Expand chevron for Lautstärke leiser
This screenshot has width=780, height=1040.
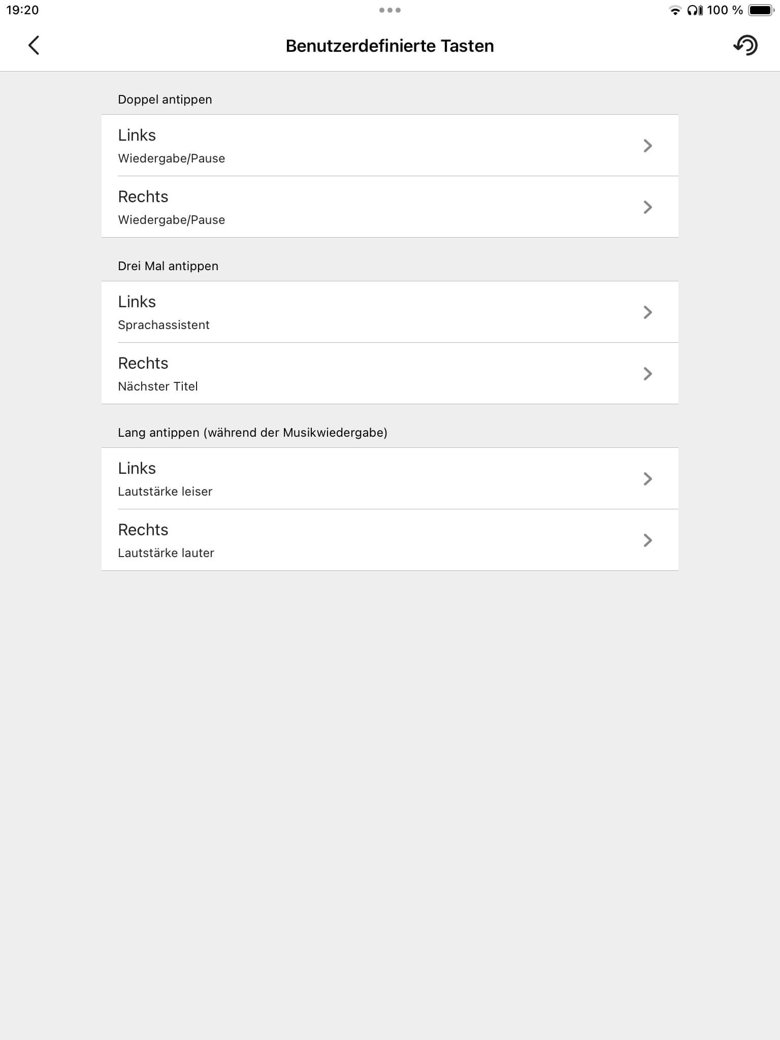pos(647,479)
